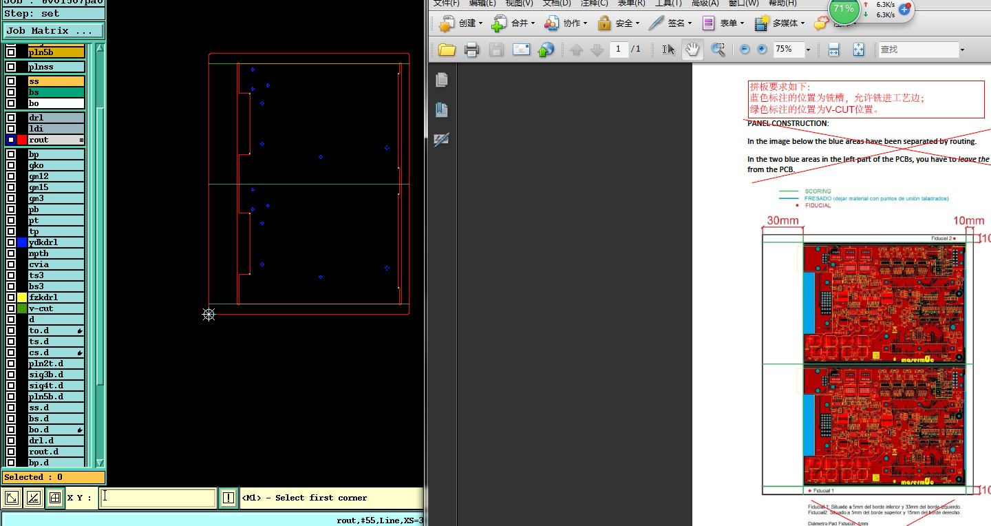Viewport: 991px width, 526px height.
Task: Expand the 协作 dropdown
Action: pos(585,23)
